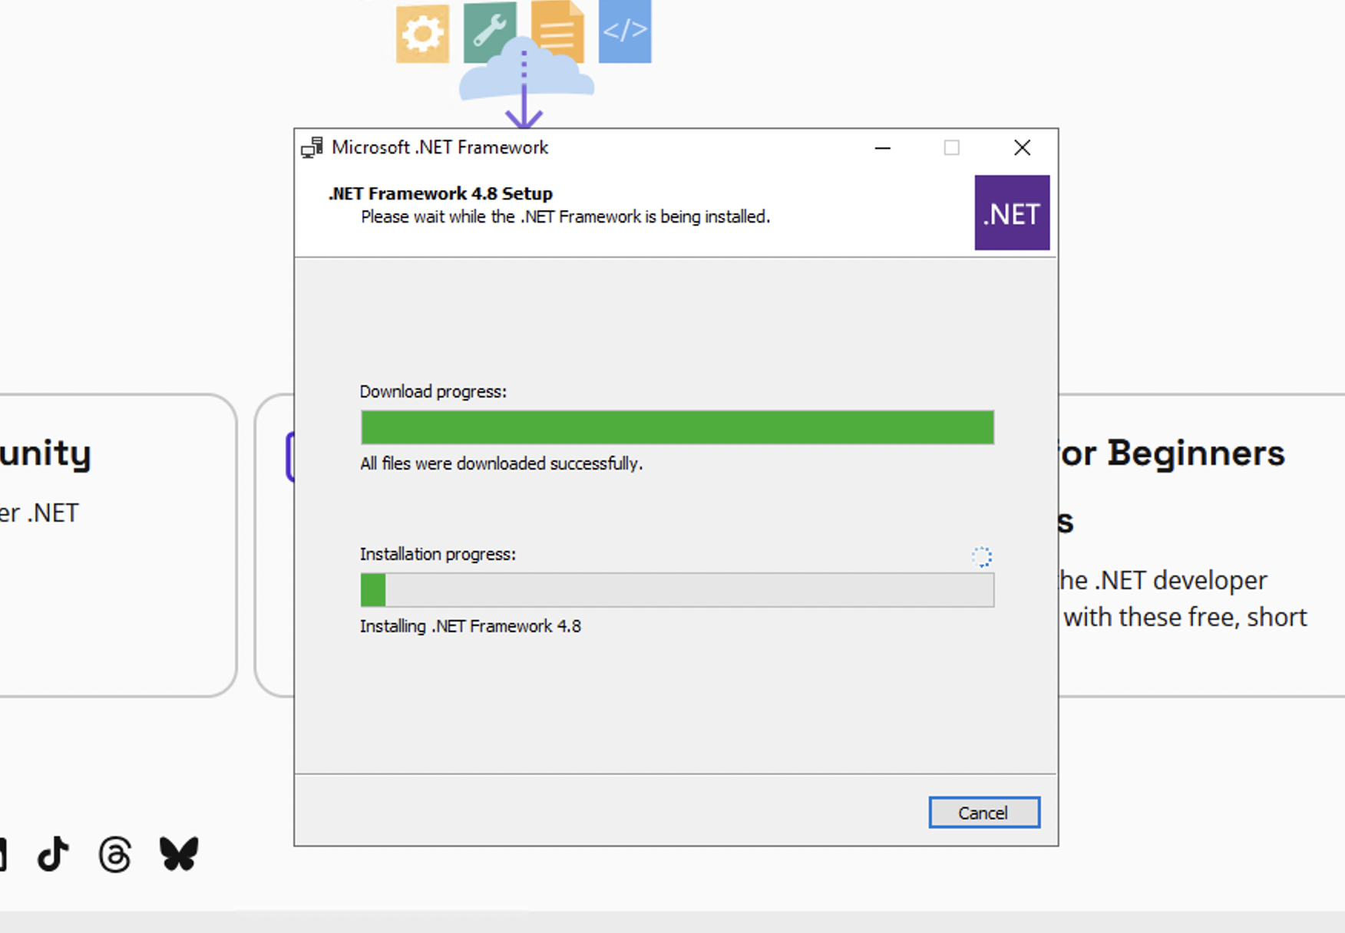This screenshot has height=933, width=1345.
Task: Click the grayed-out maximize button
Action: pos(952,148)
